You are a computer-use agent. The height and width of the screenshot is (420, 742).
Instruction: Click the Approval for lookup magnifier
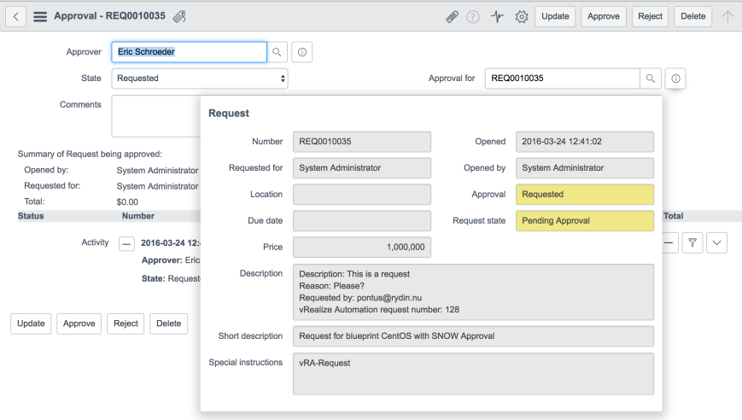click(x=651, y=79)
